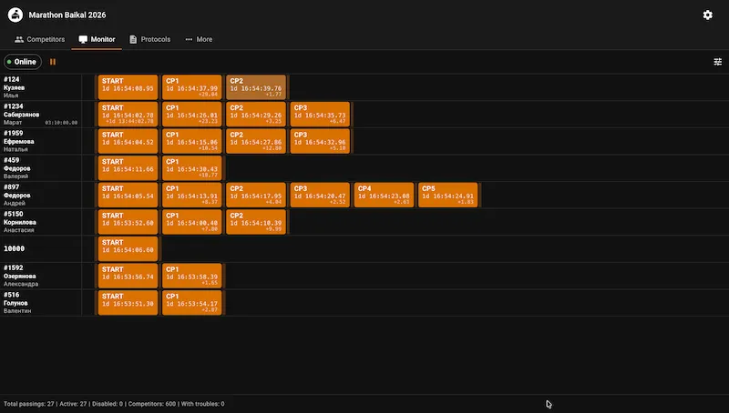Select competitor #897 Федоров row label
Screen dimensions: 729x413
click(x=41, y=195)
